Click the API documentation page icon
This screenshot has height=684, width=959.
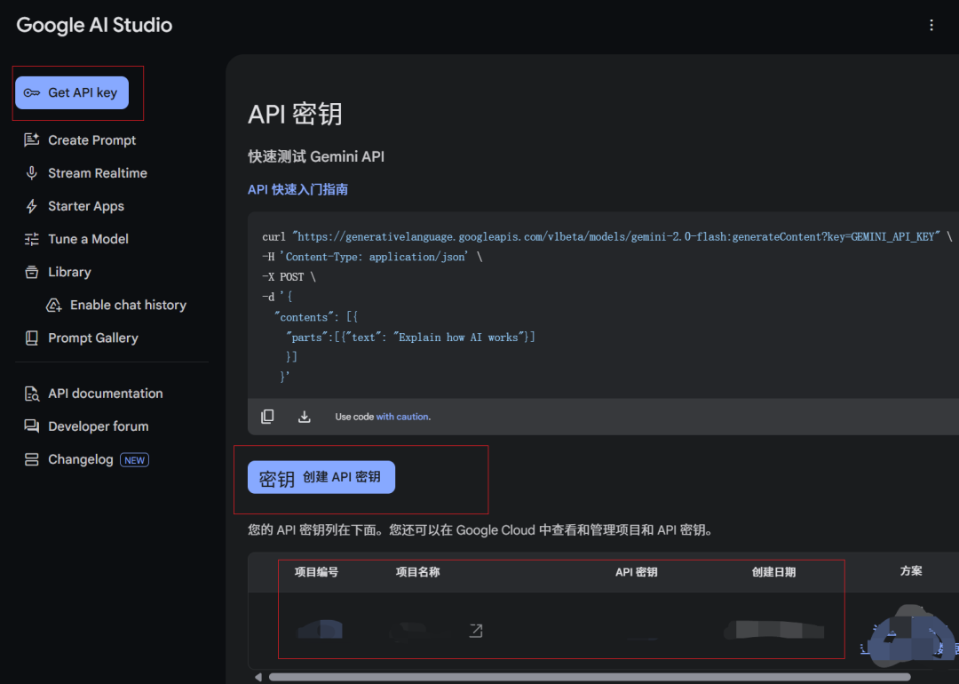click(32, 394)
